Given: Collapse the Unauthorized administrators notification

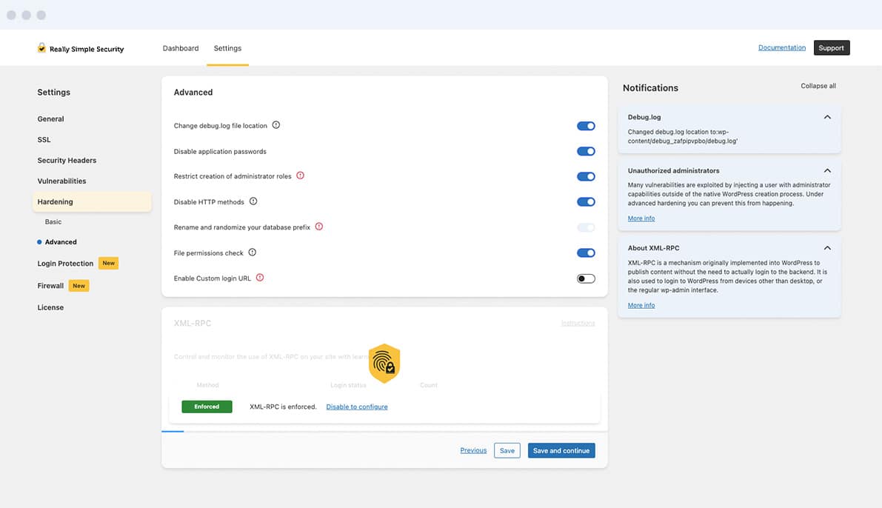Looking at the screenshot, I should pyautogui.click(x=827, y=170).
